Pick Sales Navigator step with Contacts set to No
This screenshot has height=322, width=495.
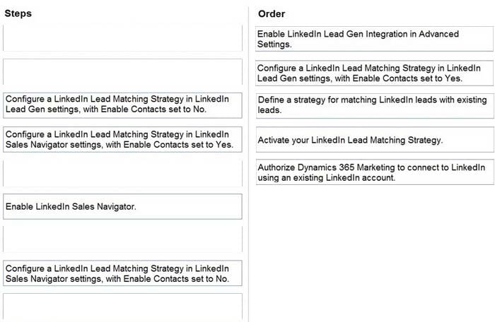click(122, 273)
